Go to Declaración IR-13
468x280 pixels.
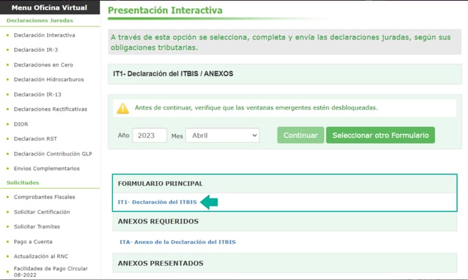[37, 94]
